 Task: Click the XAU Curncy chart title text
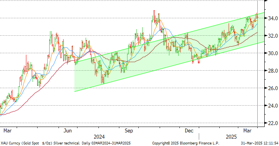65,143
